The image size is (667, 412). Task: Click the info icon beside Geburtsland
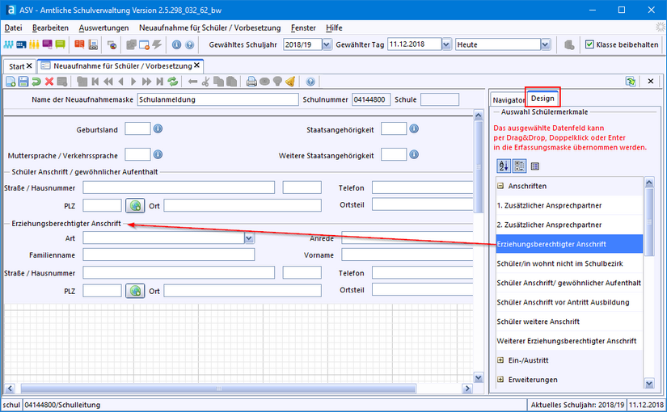[158, 128]
